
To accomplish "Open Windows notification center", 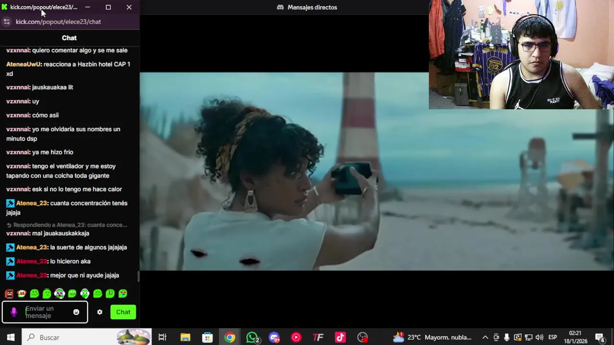I will [x=600, y=337].
